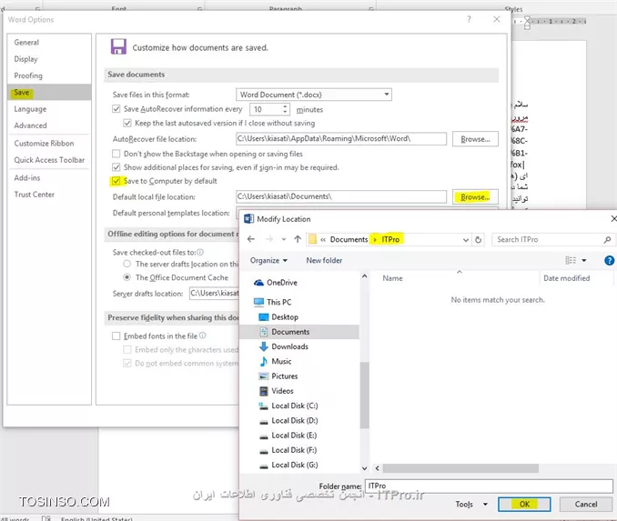Select server drafts location radio button
Viewport: 617px width, 521px height.
click(126, 264)
